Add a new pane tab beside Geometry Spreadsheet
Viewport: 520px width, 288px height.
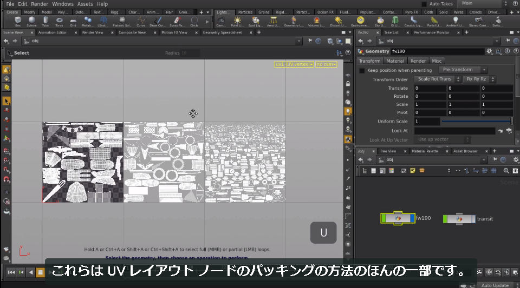(x=259, y=32)
